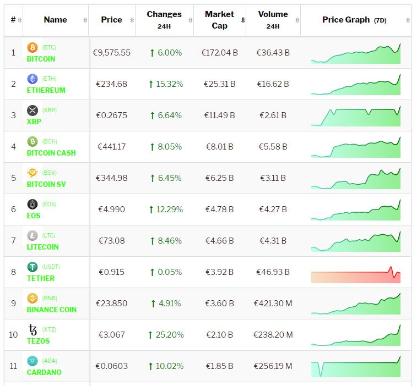Click the green Bitcoin Cash icon
This screenshot has height=386, width=417.
[33, 141]
